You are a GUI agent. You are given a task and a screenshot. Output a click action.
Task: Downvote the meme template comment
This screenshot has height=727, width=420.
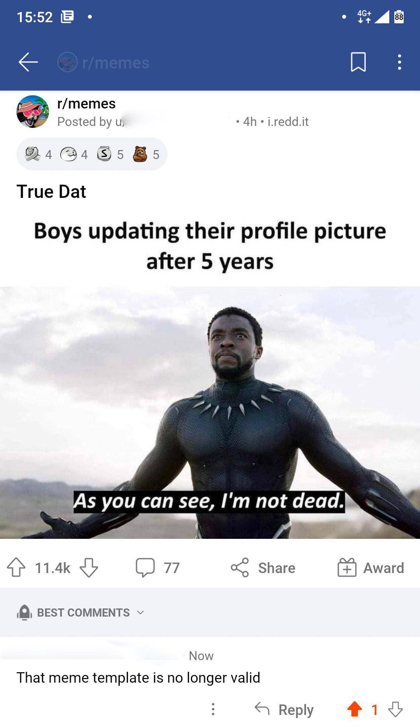pos(395,709)
